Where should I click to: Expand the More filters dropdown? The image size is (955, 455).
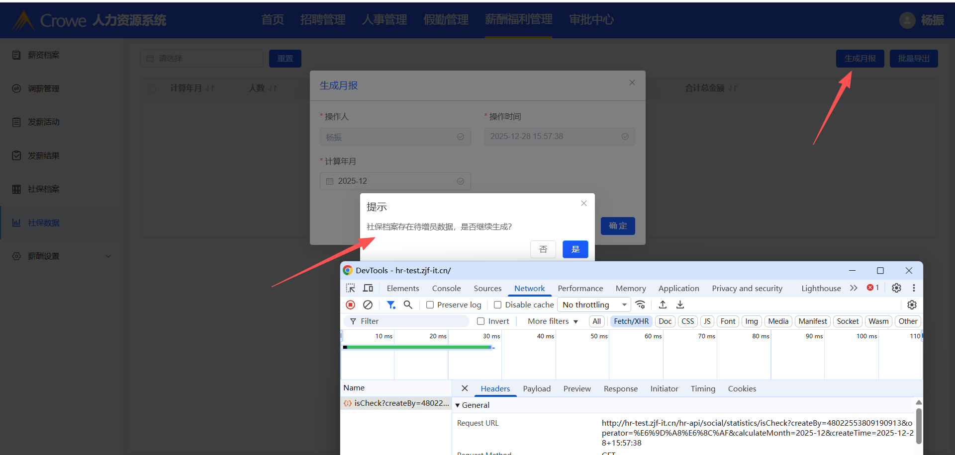(x=553, y=321)
